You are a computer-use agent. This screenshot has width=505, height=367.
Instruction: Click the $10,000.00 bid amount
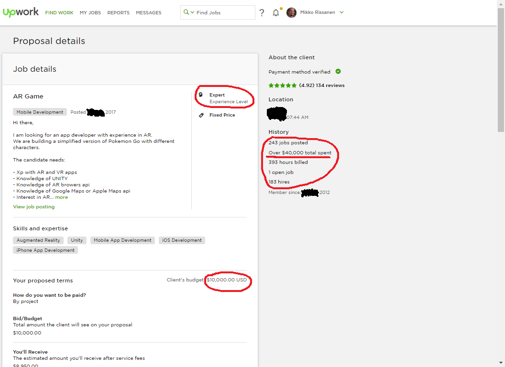point(27,333)
